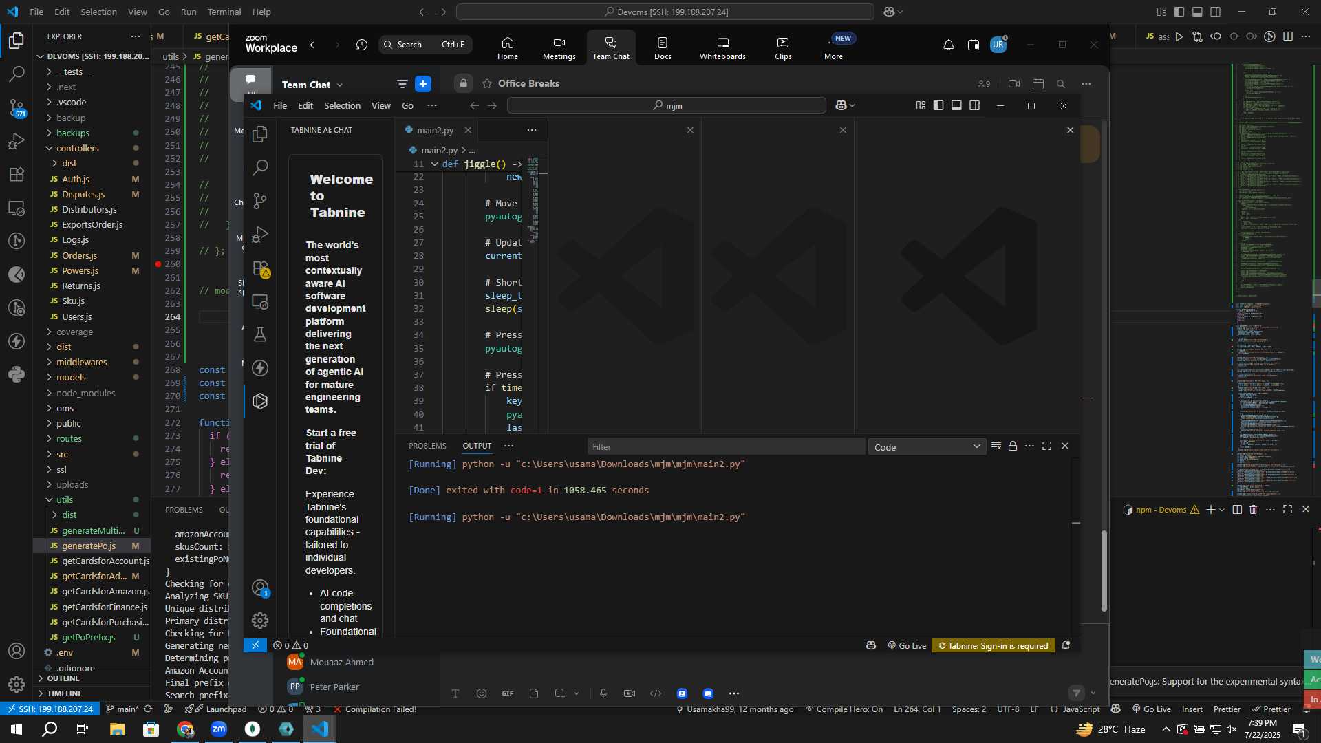This screenshot has height=743, width=1321.
Task: Open Peter Parker chat contact
Action: coord(334,687)
